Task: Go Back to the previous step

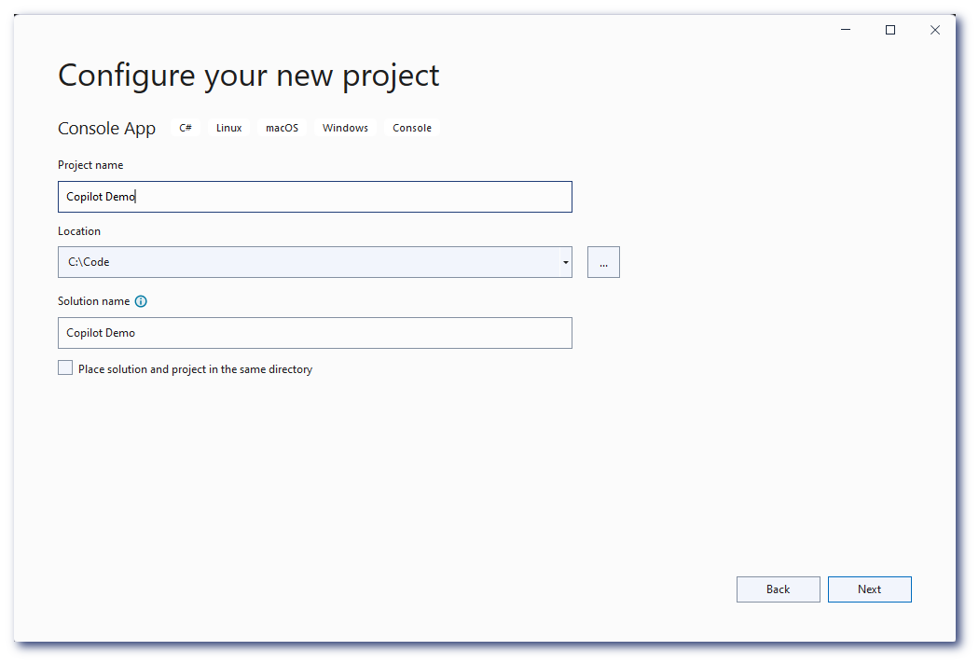Action: pos(778,589)
